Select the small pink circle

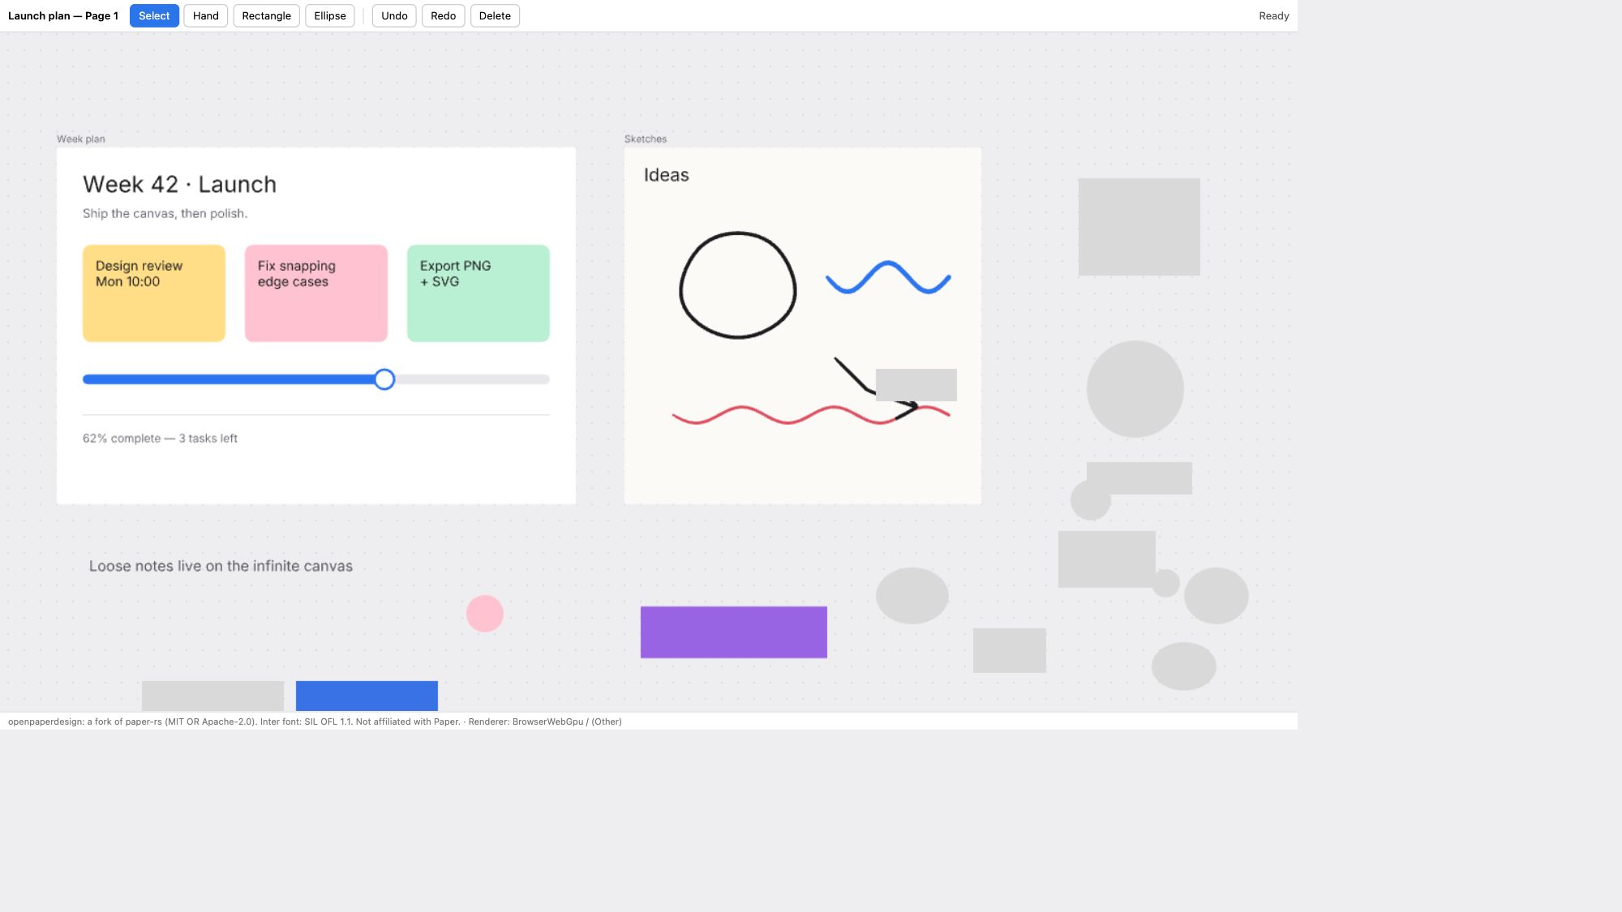pos(485,614)
